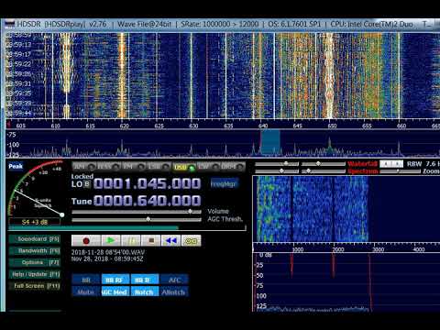Viewport: 440px width, 330px height.
Task: Toggle loop playback with the tape icon
Action: tap(192, 241)
